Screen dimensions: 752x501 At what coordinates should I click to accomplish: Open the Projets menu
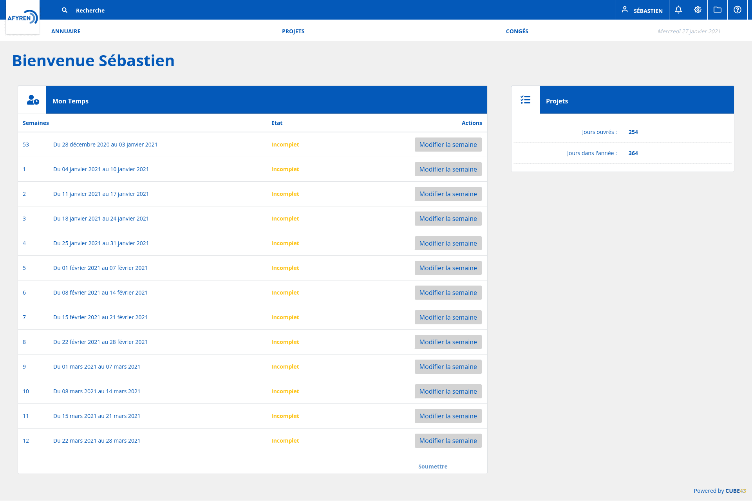pyautogui.click(x=293, y=31)
